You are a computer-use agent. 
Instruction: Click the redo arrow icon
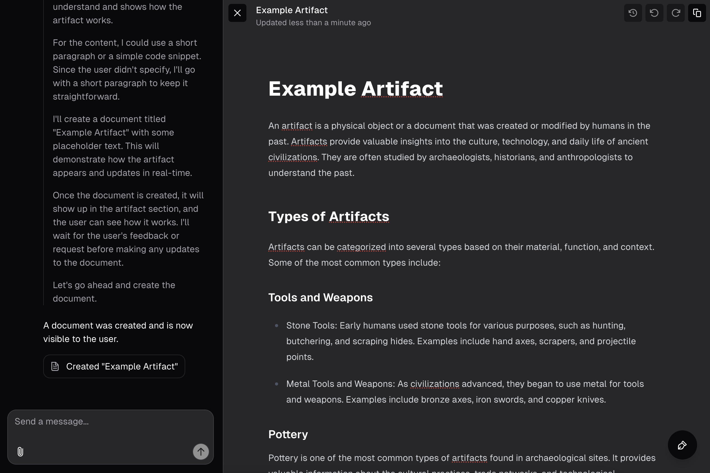pyautogui.click(x=675, y=13)
